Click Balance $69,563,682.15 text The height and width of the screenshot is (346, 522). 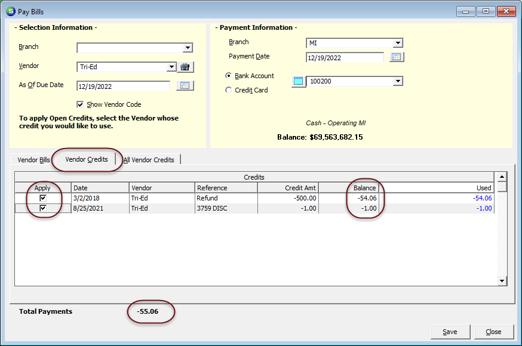click(320, 137)
